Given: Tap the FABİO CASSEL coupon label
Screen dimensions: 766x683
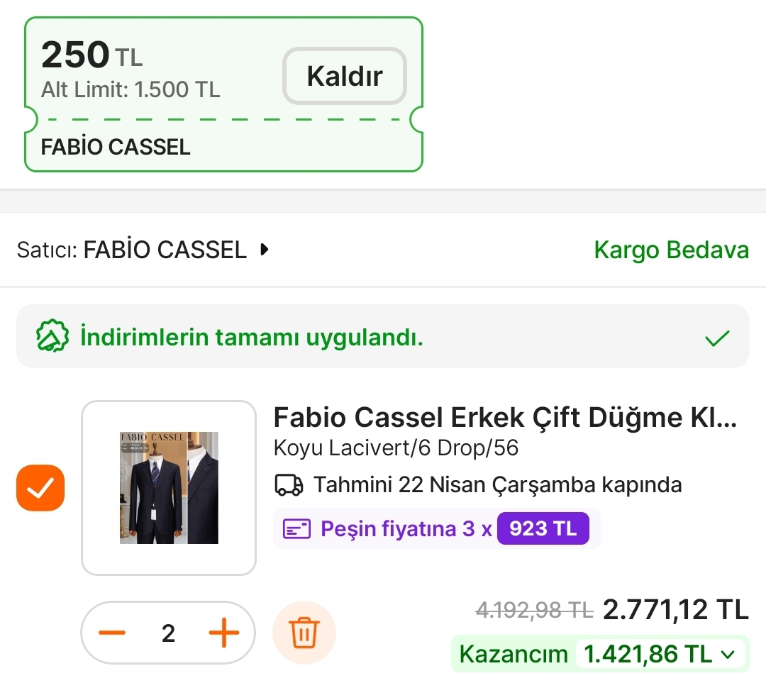Looking at the screenshot, I should 116,147.
